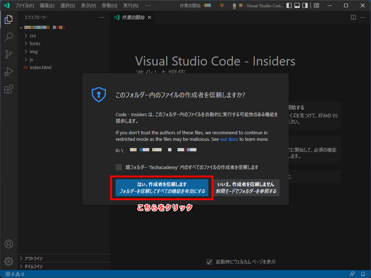Open the Explorer view in activity bar
Image resolution: width=371 pixels, height=278 pixels.
9,20
